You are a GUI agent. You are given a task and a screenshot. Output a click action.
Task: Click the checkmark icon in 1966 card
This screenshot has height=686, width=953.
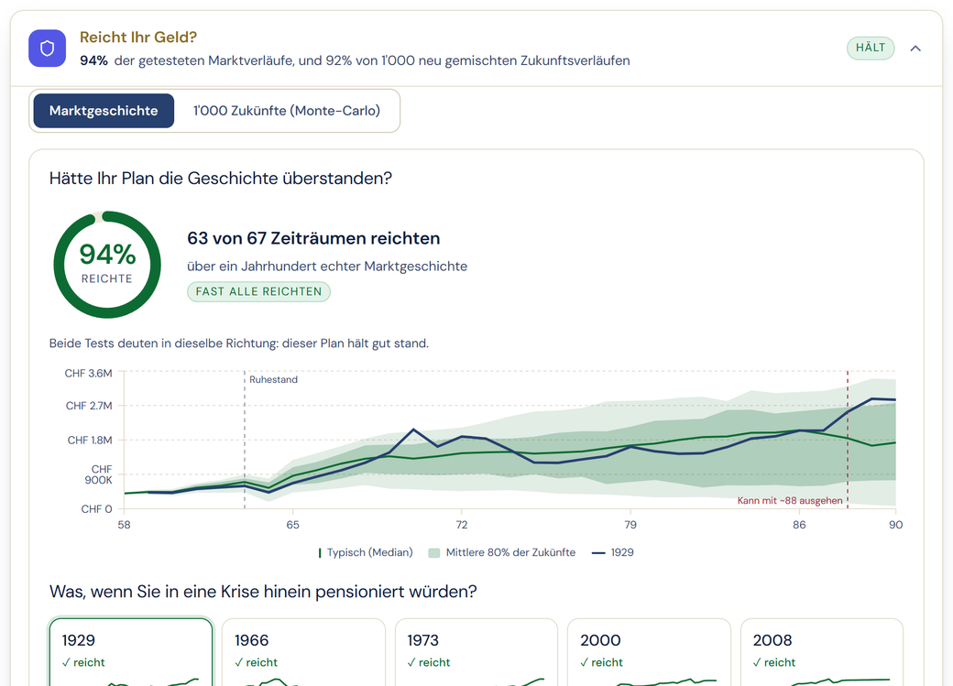point(239,662)
